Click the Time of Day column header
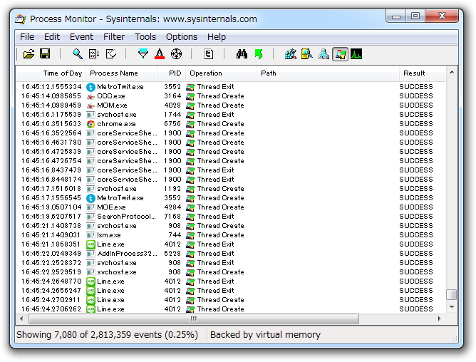476x362 pixels. tap(51, 73)
